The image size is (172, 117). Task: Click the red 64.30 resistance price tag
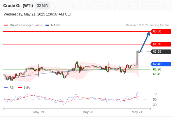pos(161,44)
